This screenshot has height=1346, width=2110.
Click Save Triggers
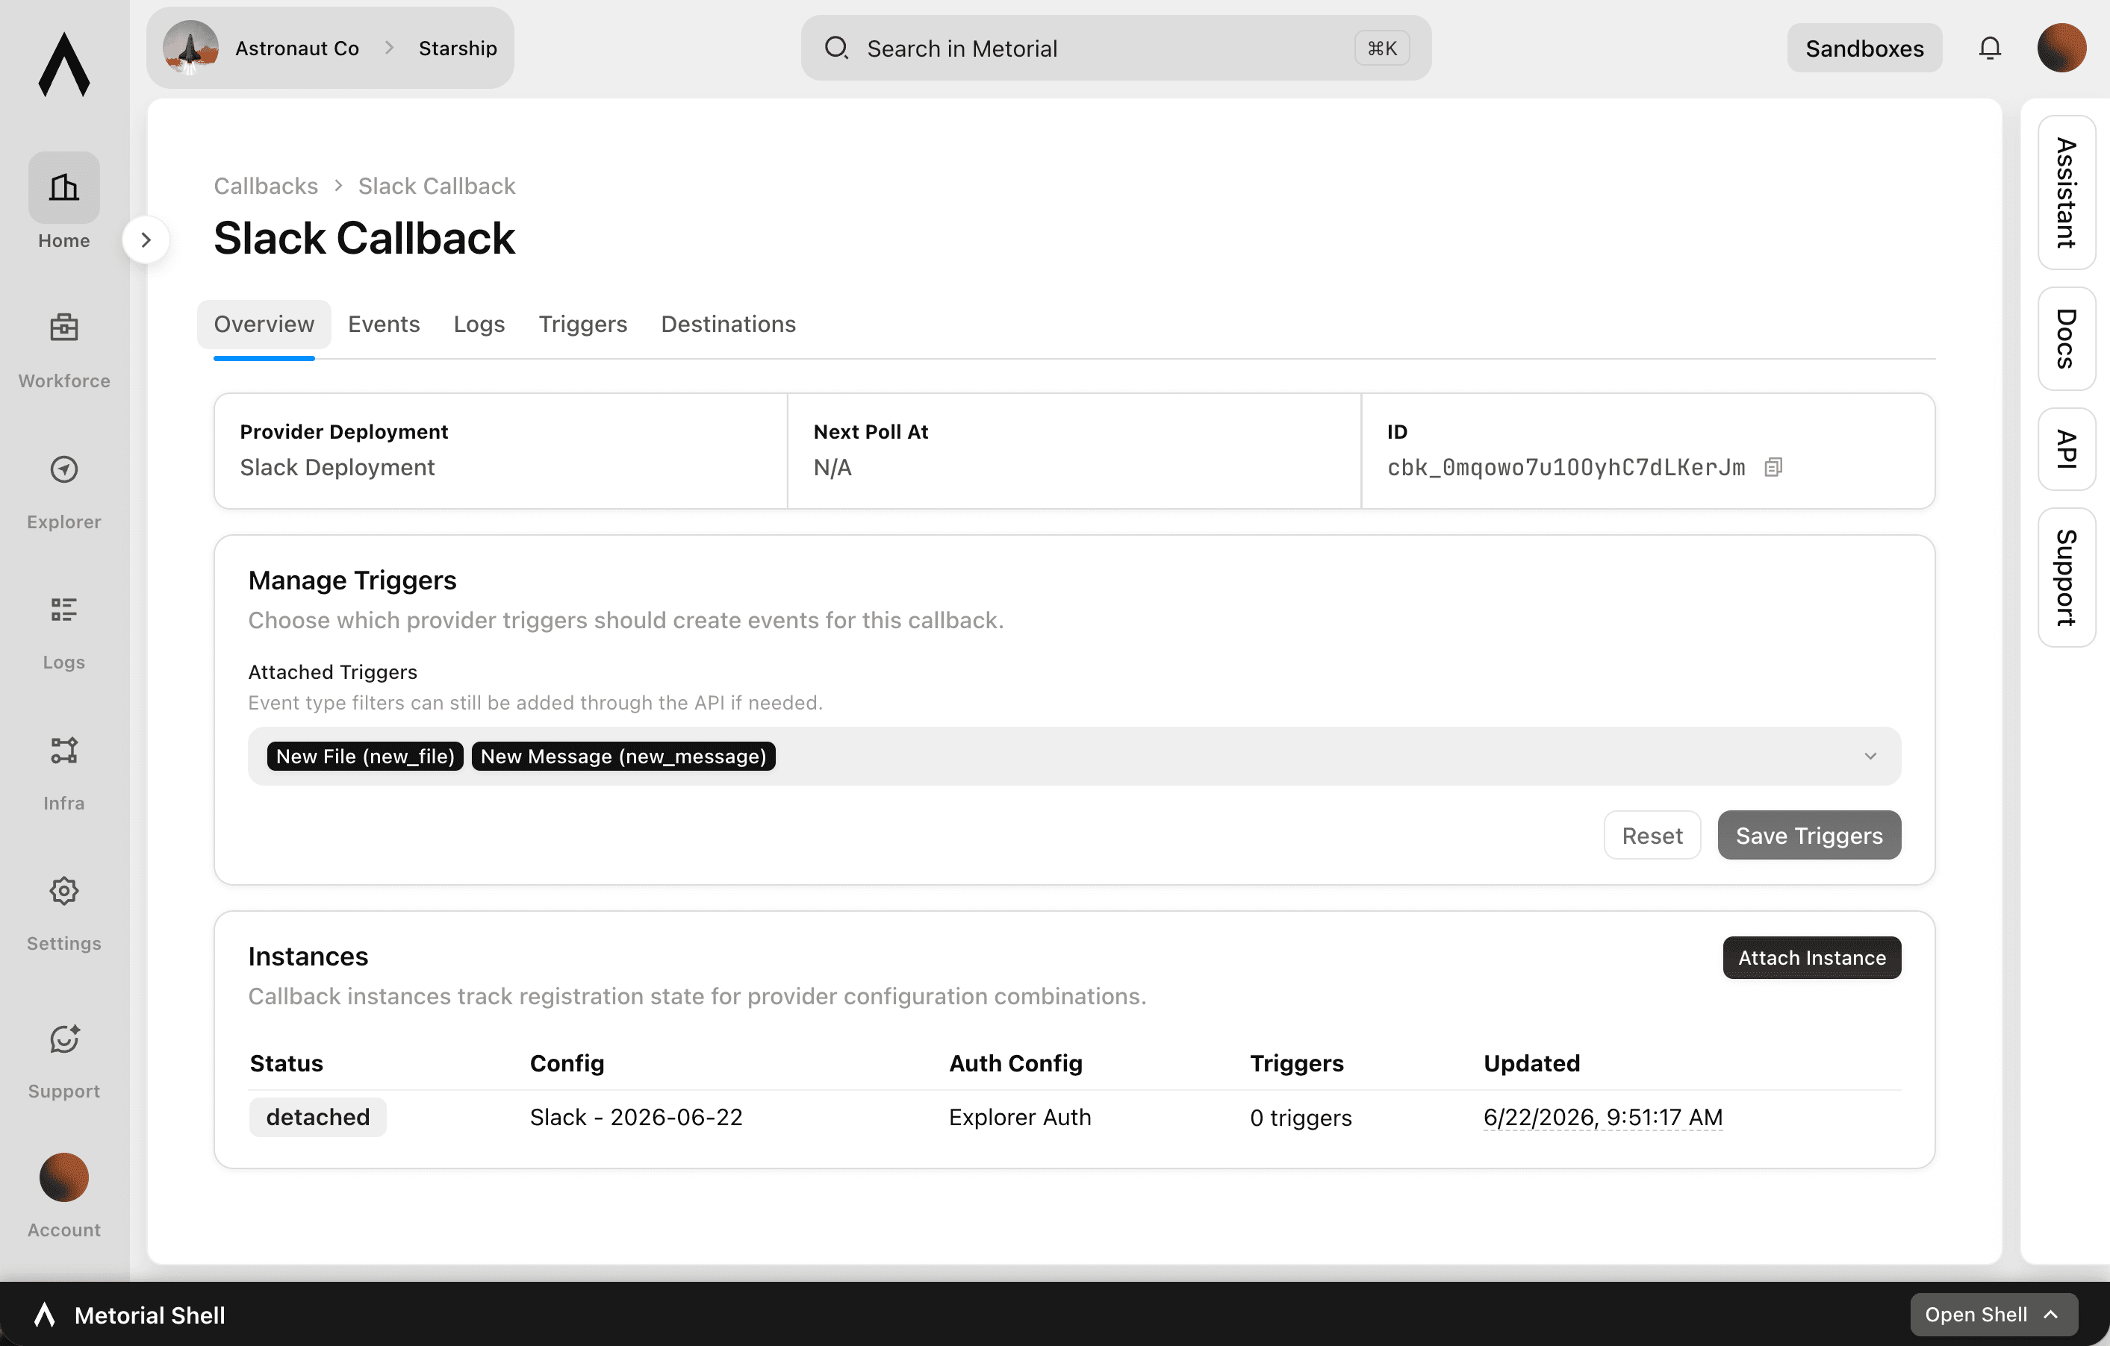(x=1808, y=836)
